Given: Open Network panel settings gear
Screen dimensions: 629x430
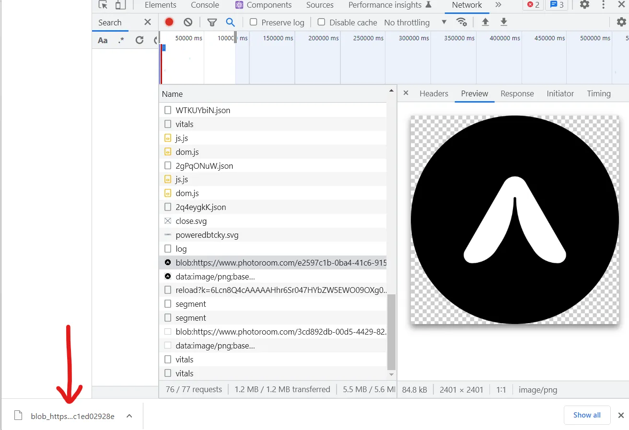Looking at the screenshot, I should (x=621, y=22).
